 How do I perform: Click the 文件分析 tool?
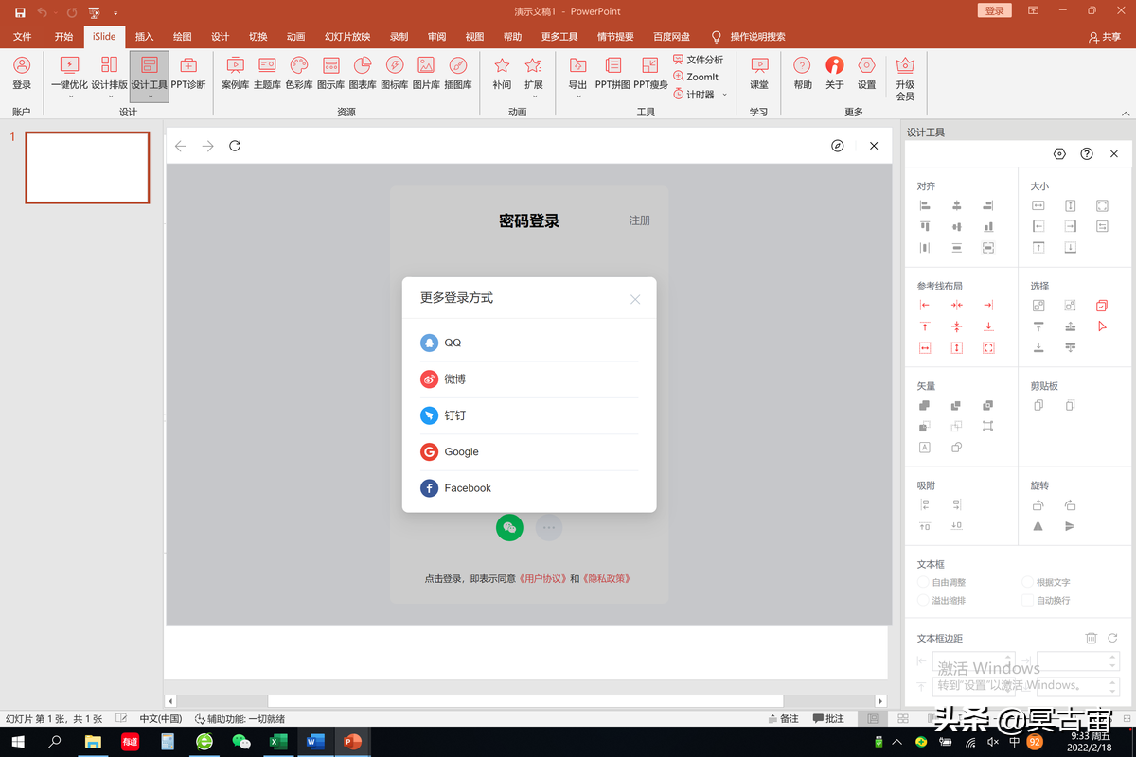coord(699,60)
